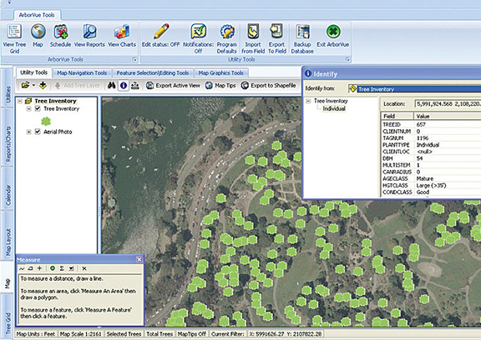The image size is (481, 340).
Task: Click MapTips Off status entry
Action: click(192, 334)
